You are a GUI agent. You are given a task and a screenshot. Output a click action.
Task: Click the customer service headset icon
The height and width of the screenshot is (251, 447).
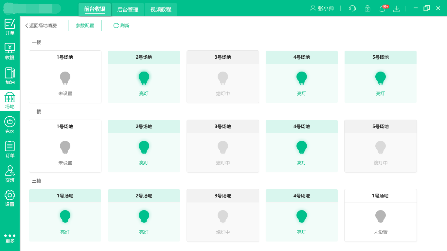pyautogui.click(x=352, y=8)
